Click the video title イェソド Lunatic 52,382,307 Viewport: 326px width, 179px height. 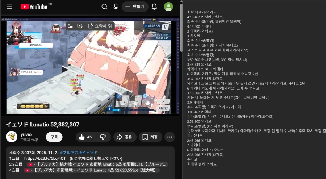(43, 125)
